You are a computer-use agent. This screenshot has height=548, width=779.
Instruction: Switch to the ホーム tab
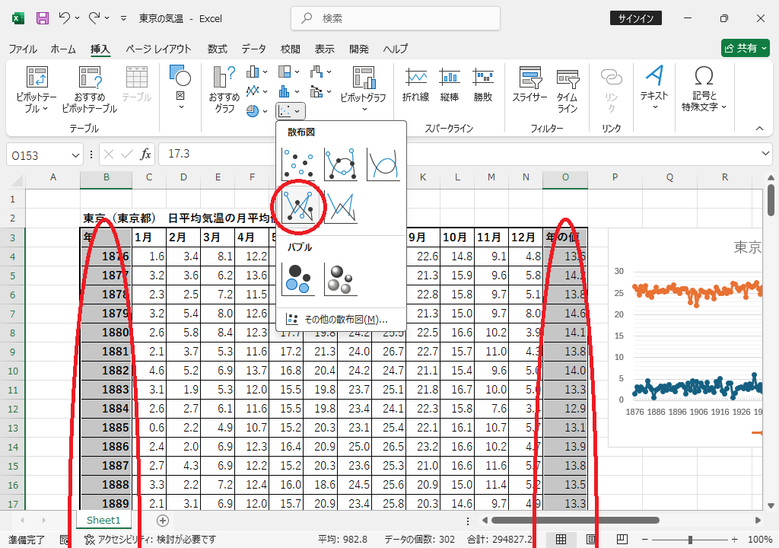pos(63,49)
